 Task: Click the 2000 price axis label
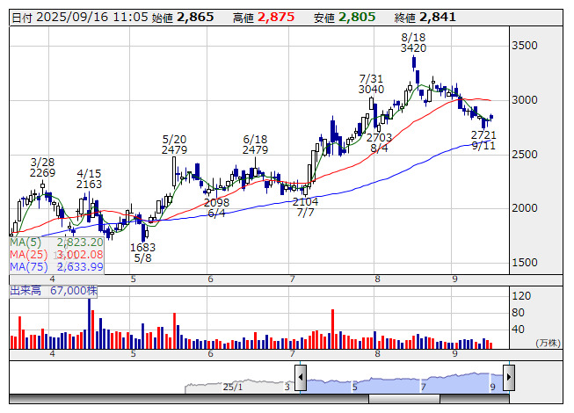click(525, 208)
